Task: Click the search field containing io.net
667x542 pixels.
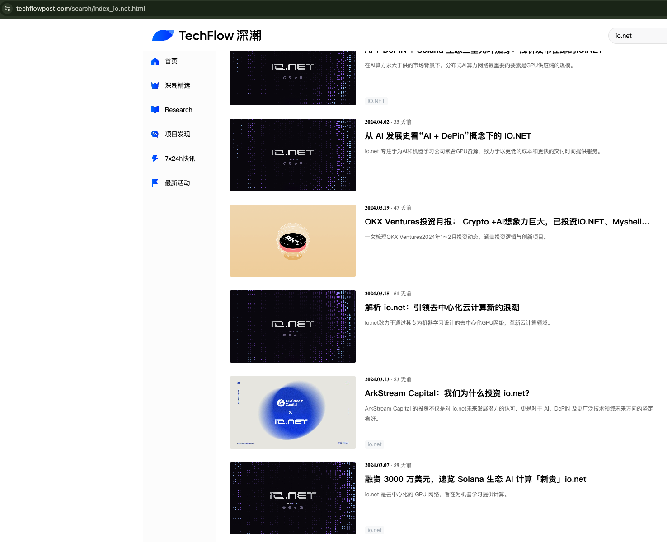Action: (638, 36)
